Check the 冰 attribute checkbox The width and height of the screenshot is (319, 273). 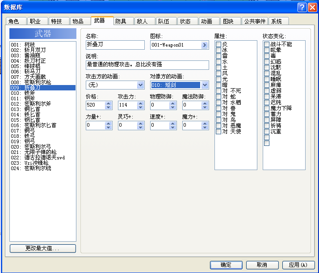click(x=218, y=50)
